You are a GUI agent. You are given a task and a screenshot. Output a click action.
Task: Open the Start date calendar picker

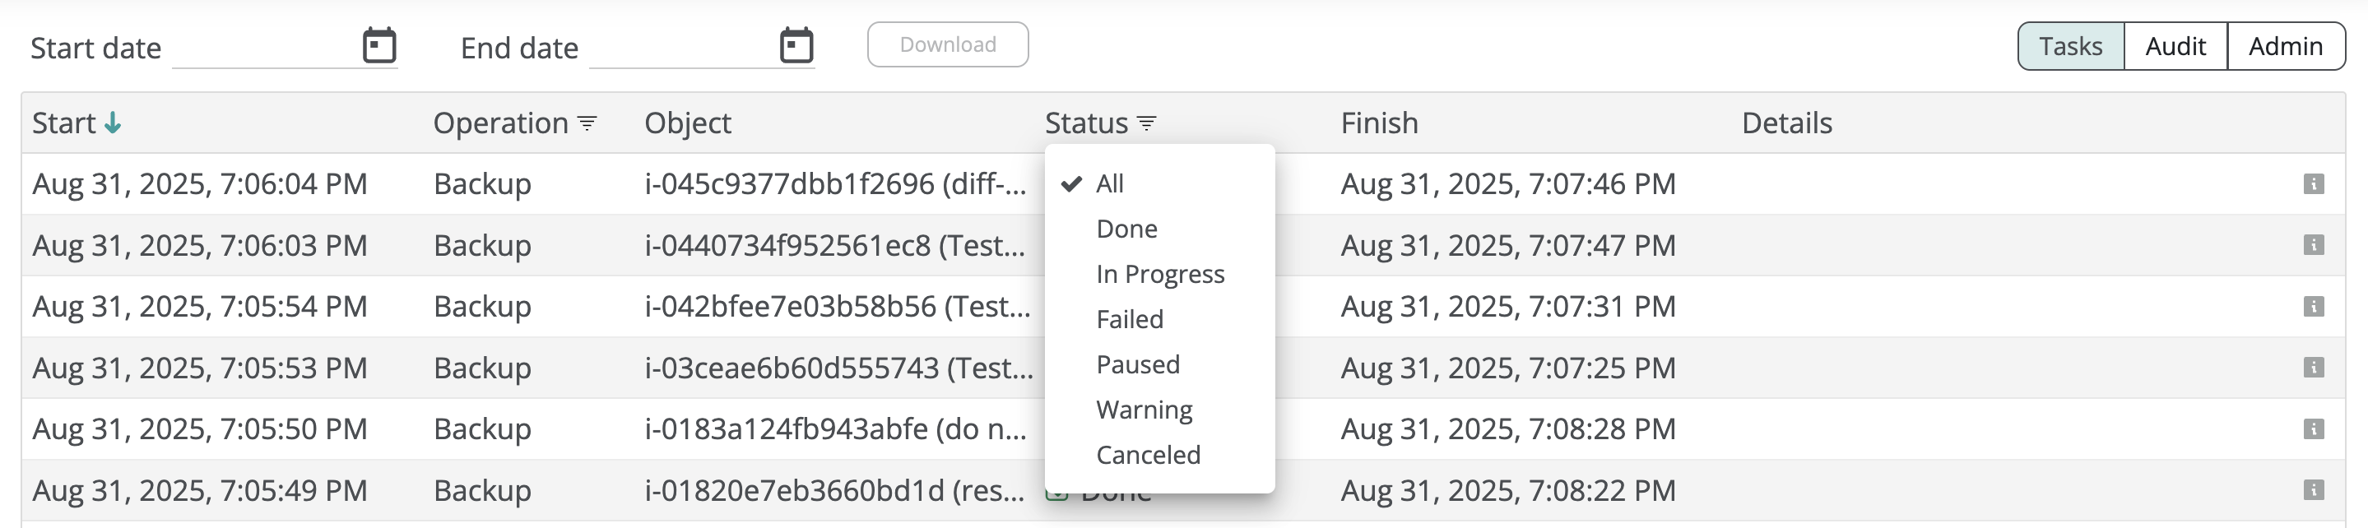378,45
